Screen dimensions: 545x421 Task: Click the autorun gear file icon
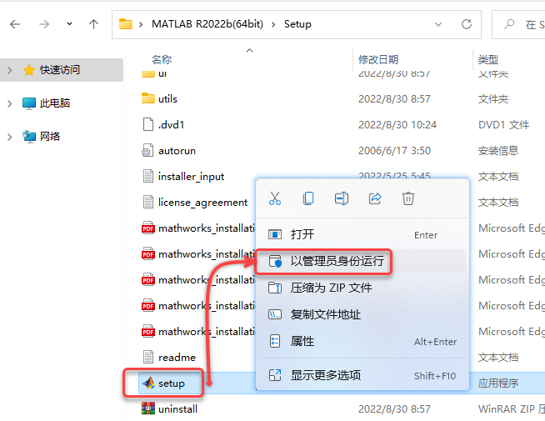tap(147, 151)
